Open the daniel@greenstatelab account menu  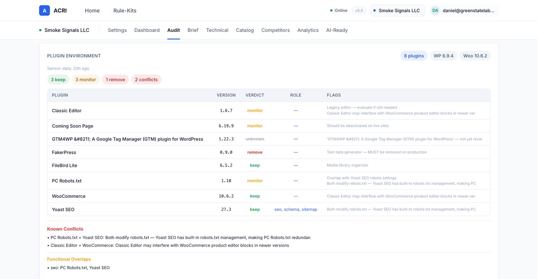464,10
